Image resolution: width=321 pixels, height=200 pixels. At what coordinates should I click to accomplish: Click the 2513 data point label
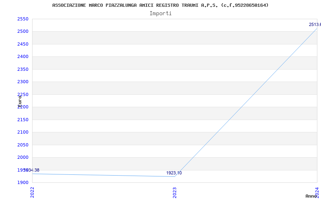pyautogui.click(x=315, y=24)
